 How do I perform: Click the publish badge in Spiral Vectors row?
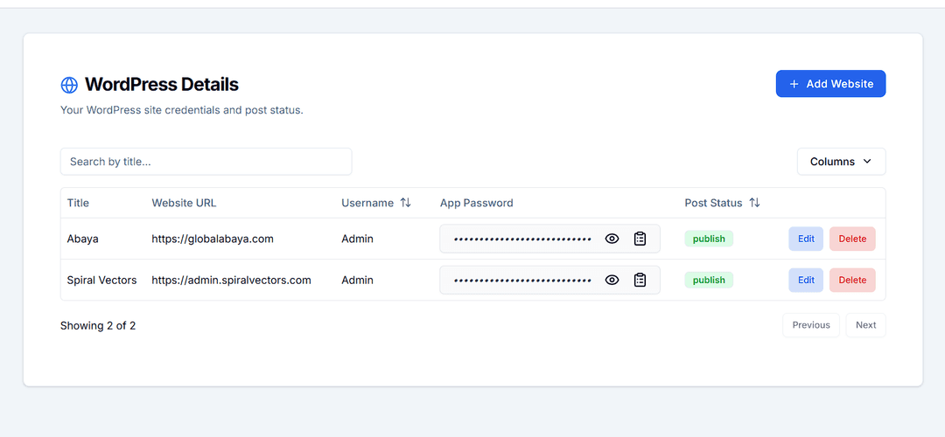(x=709, y=280)
